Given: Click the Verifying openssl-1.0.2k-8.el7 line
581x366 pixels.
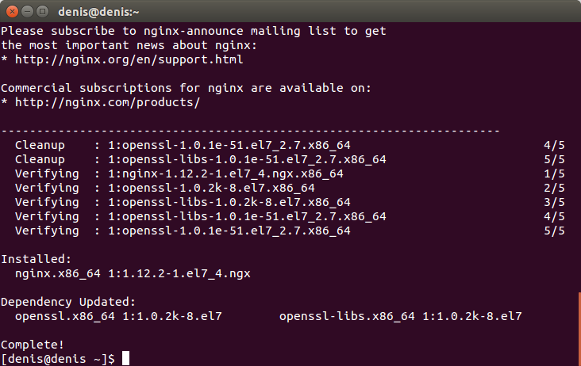Looking at the screenshot, I should [x=290, y=188].
